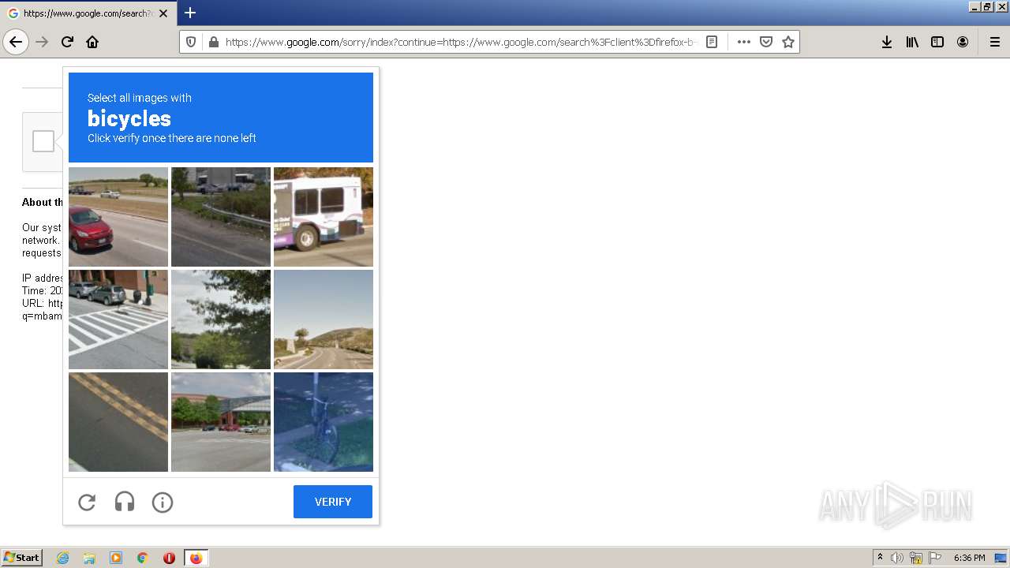Click the 6:36 PM clock

pos(969,558)
